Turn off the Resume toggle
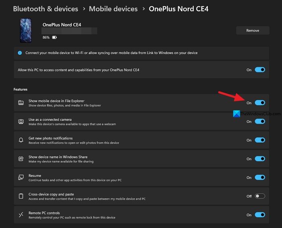 point(260,178)
